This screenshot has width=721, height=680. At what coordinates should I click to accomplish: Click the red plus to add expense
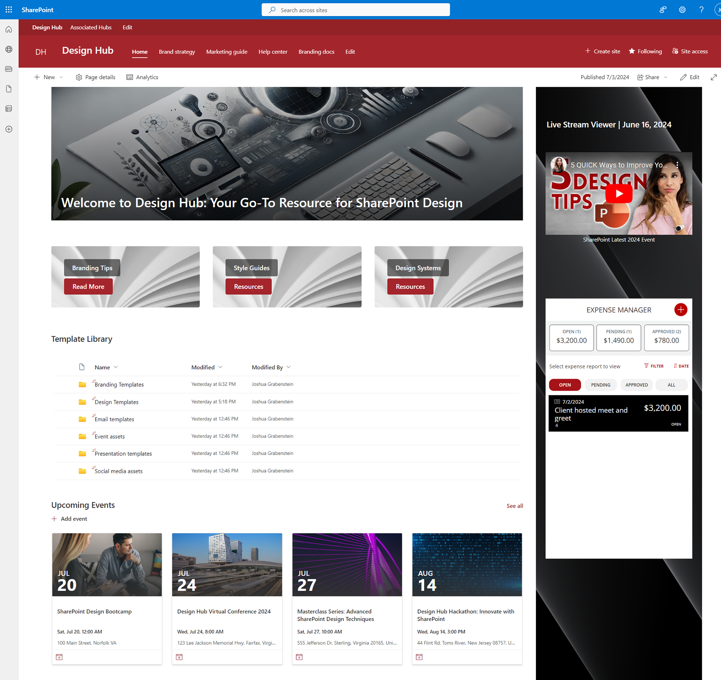680,310
